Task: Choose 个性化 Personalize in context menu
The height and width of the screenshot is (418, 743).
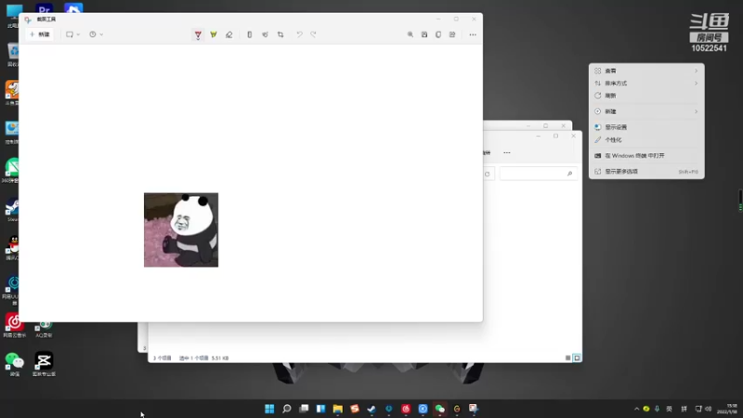Action: click(x=646, y=140)
